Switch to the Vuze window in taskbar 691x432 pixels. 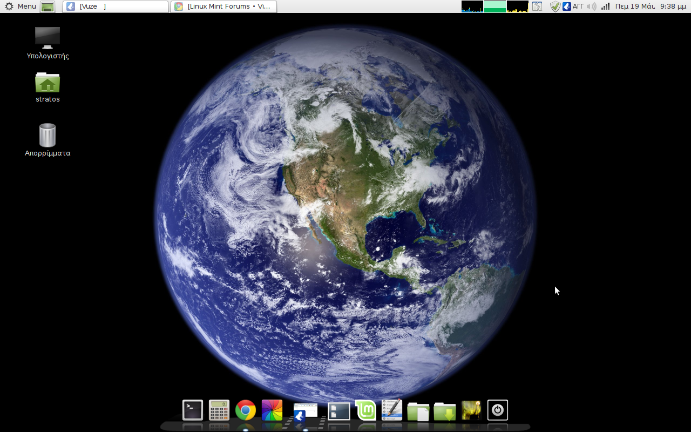click(116, 6)
